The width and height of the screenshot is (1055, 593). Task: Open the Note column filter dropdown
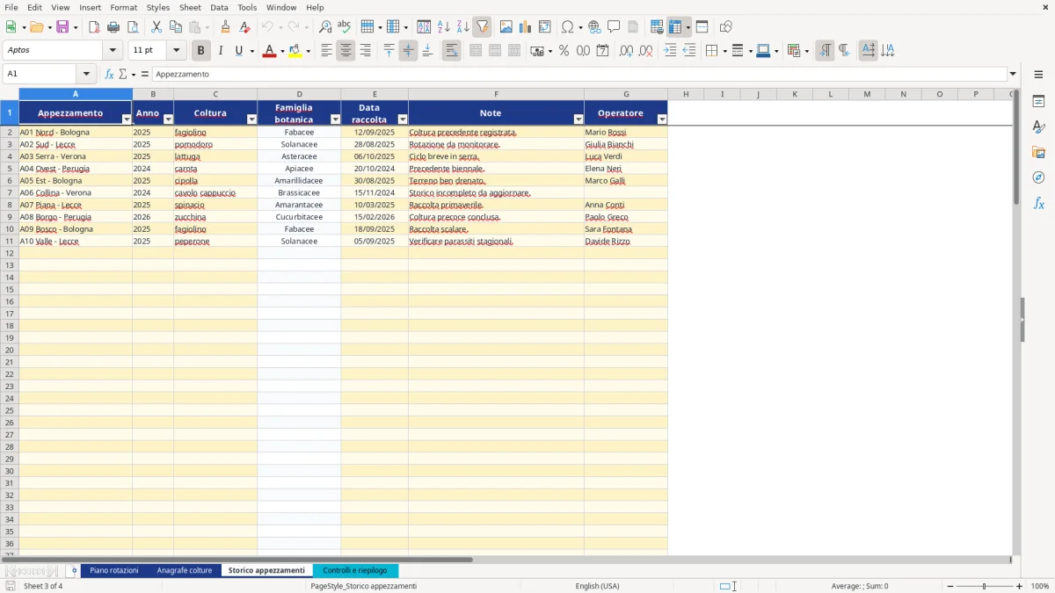point(578,119)
